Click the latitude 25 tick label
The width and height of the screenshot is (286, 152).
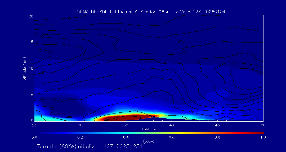34,125
